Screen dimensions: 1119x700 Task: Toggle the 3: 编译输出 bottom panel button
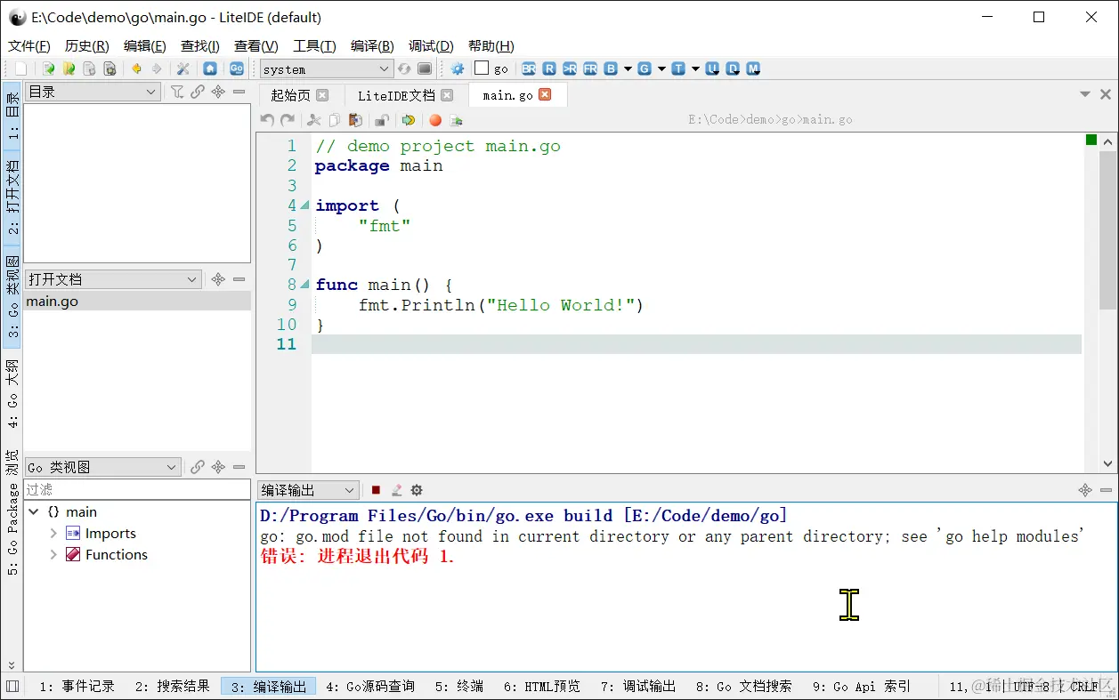pyautogui.click(x=268, y=687)
